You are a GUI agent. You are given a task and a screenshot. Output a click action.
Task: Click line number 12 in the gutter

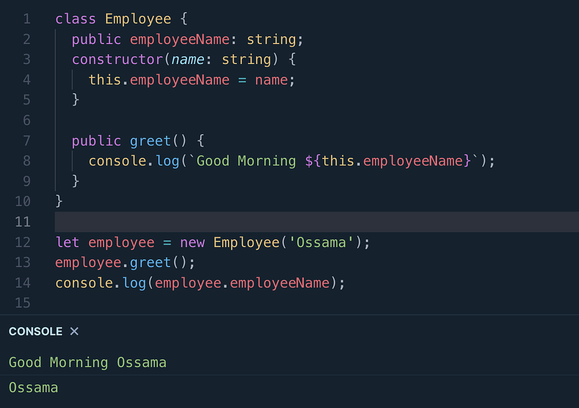click(23, 242)
